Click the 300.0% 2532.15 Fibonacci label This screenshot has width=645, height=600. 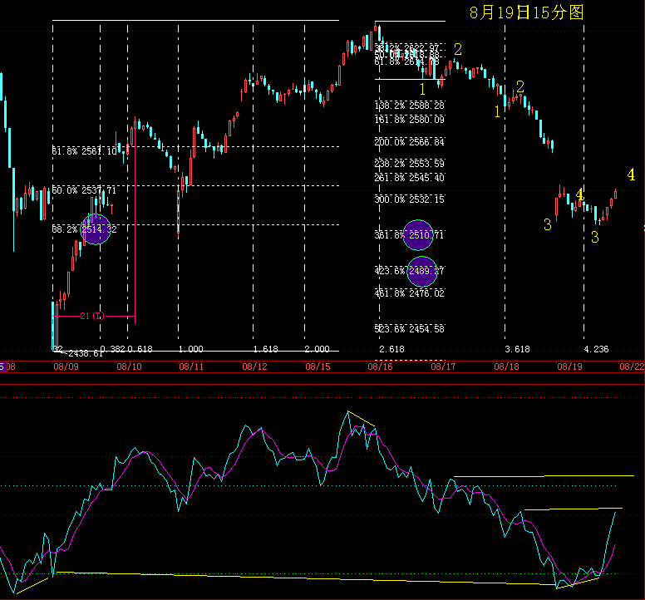click(410, 199)
